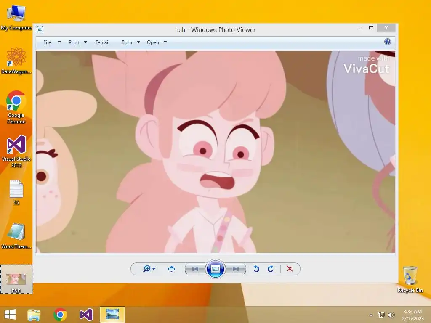The height and width of the screenshot is (323, 431).
Task: Select the huh image thumbnail on desktop
Action: tap(16, 279)
